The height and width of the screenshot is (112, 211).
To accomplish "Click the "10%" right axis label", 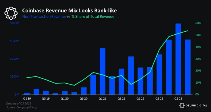I will click(x=198, y=82).
